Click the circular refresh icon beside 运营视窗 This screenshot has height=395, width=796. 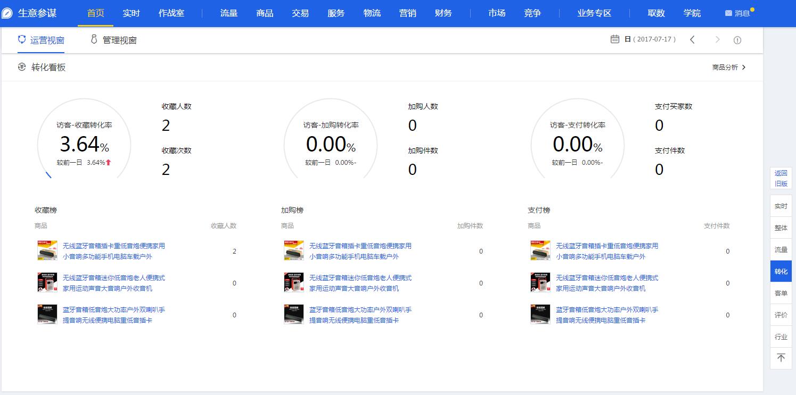click(x=21, y=39)
